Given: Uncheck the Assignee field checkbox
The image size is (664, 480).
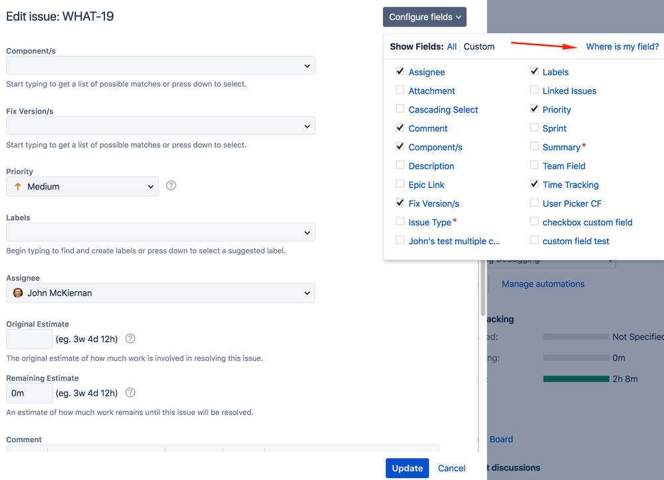Looking at the screenshot, I should point(399,71).
